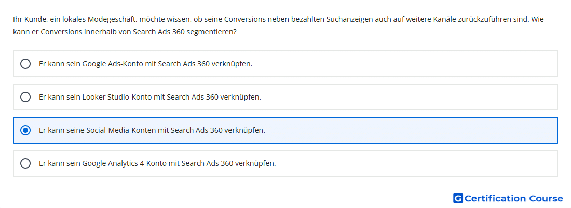The width and height of the screenshot is (571, 208).
Task: Select the Looker Studio-Konto radio button
Action: pos(25,97)
